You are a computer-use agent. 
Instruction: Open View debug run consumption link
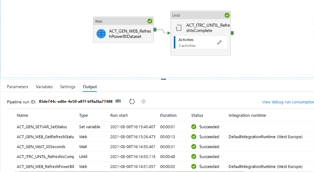point(288,102)
